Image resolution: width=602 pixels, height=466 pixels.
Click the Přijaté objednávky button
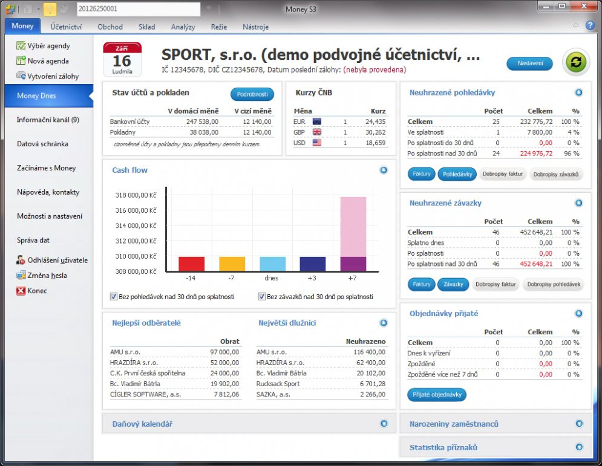click(437, 395)
